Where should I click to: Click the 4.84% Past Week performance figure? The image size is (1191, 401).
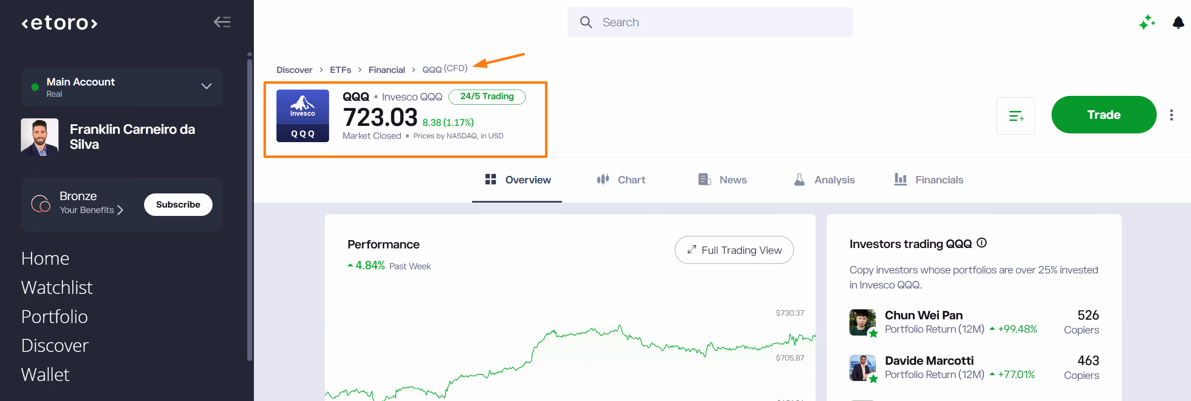click(389, 266)
